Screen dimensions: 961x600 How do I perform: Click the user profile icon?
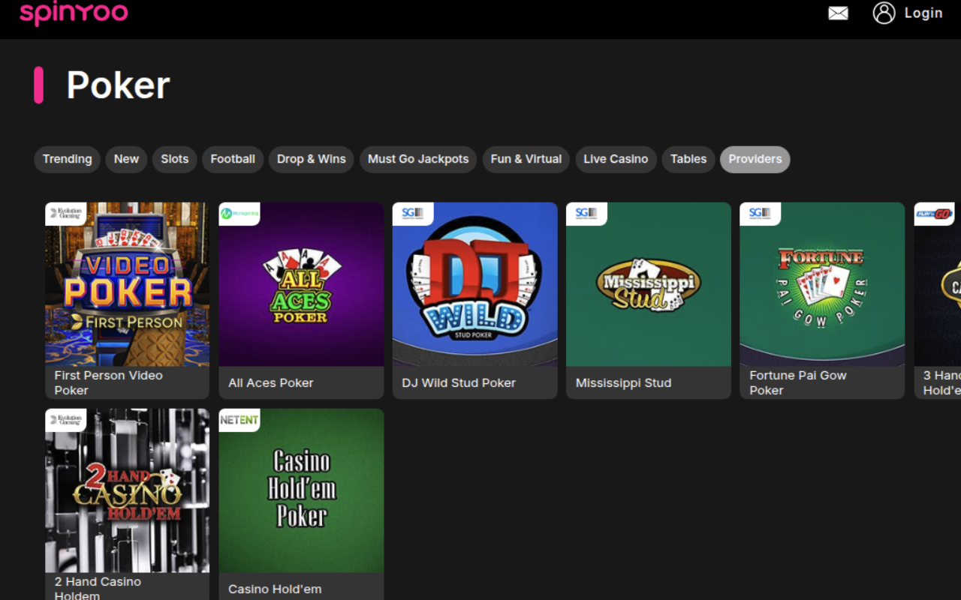[884, 13]
